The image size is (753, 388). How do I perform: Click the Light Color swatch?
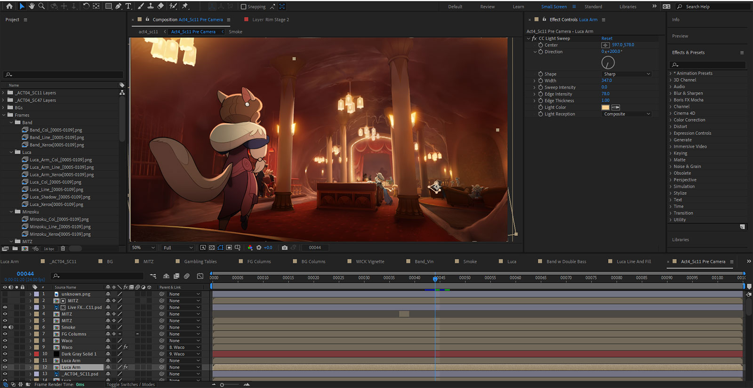click(x=605, y=108)
